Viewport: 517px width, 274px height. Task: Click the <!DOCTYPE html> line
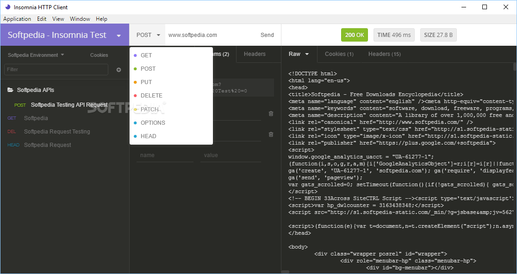312,74
